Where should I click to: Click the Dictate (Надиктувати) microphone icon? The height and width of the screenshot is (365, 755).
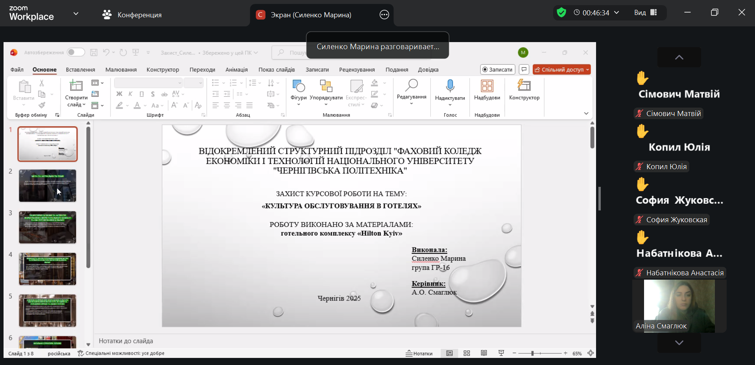[x=450, y=86]
